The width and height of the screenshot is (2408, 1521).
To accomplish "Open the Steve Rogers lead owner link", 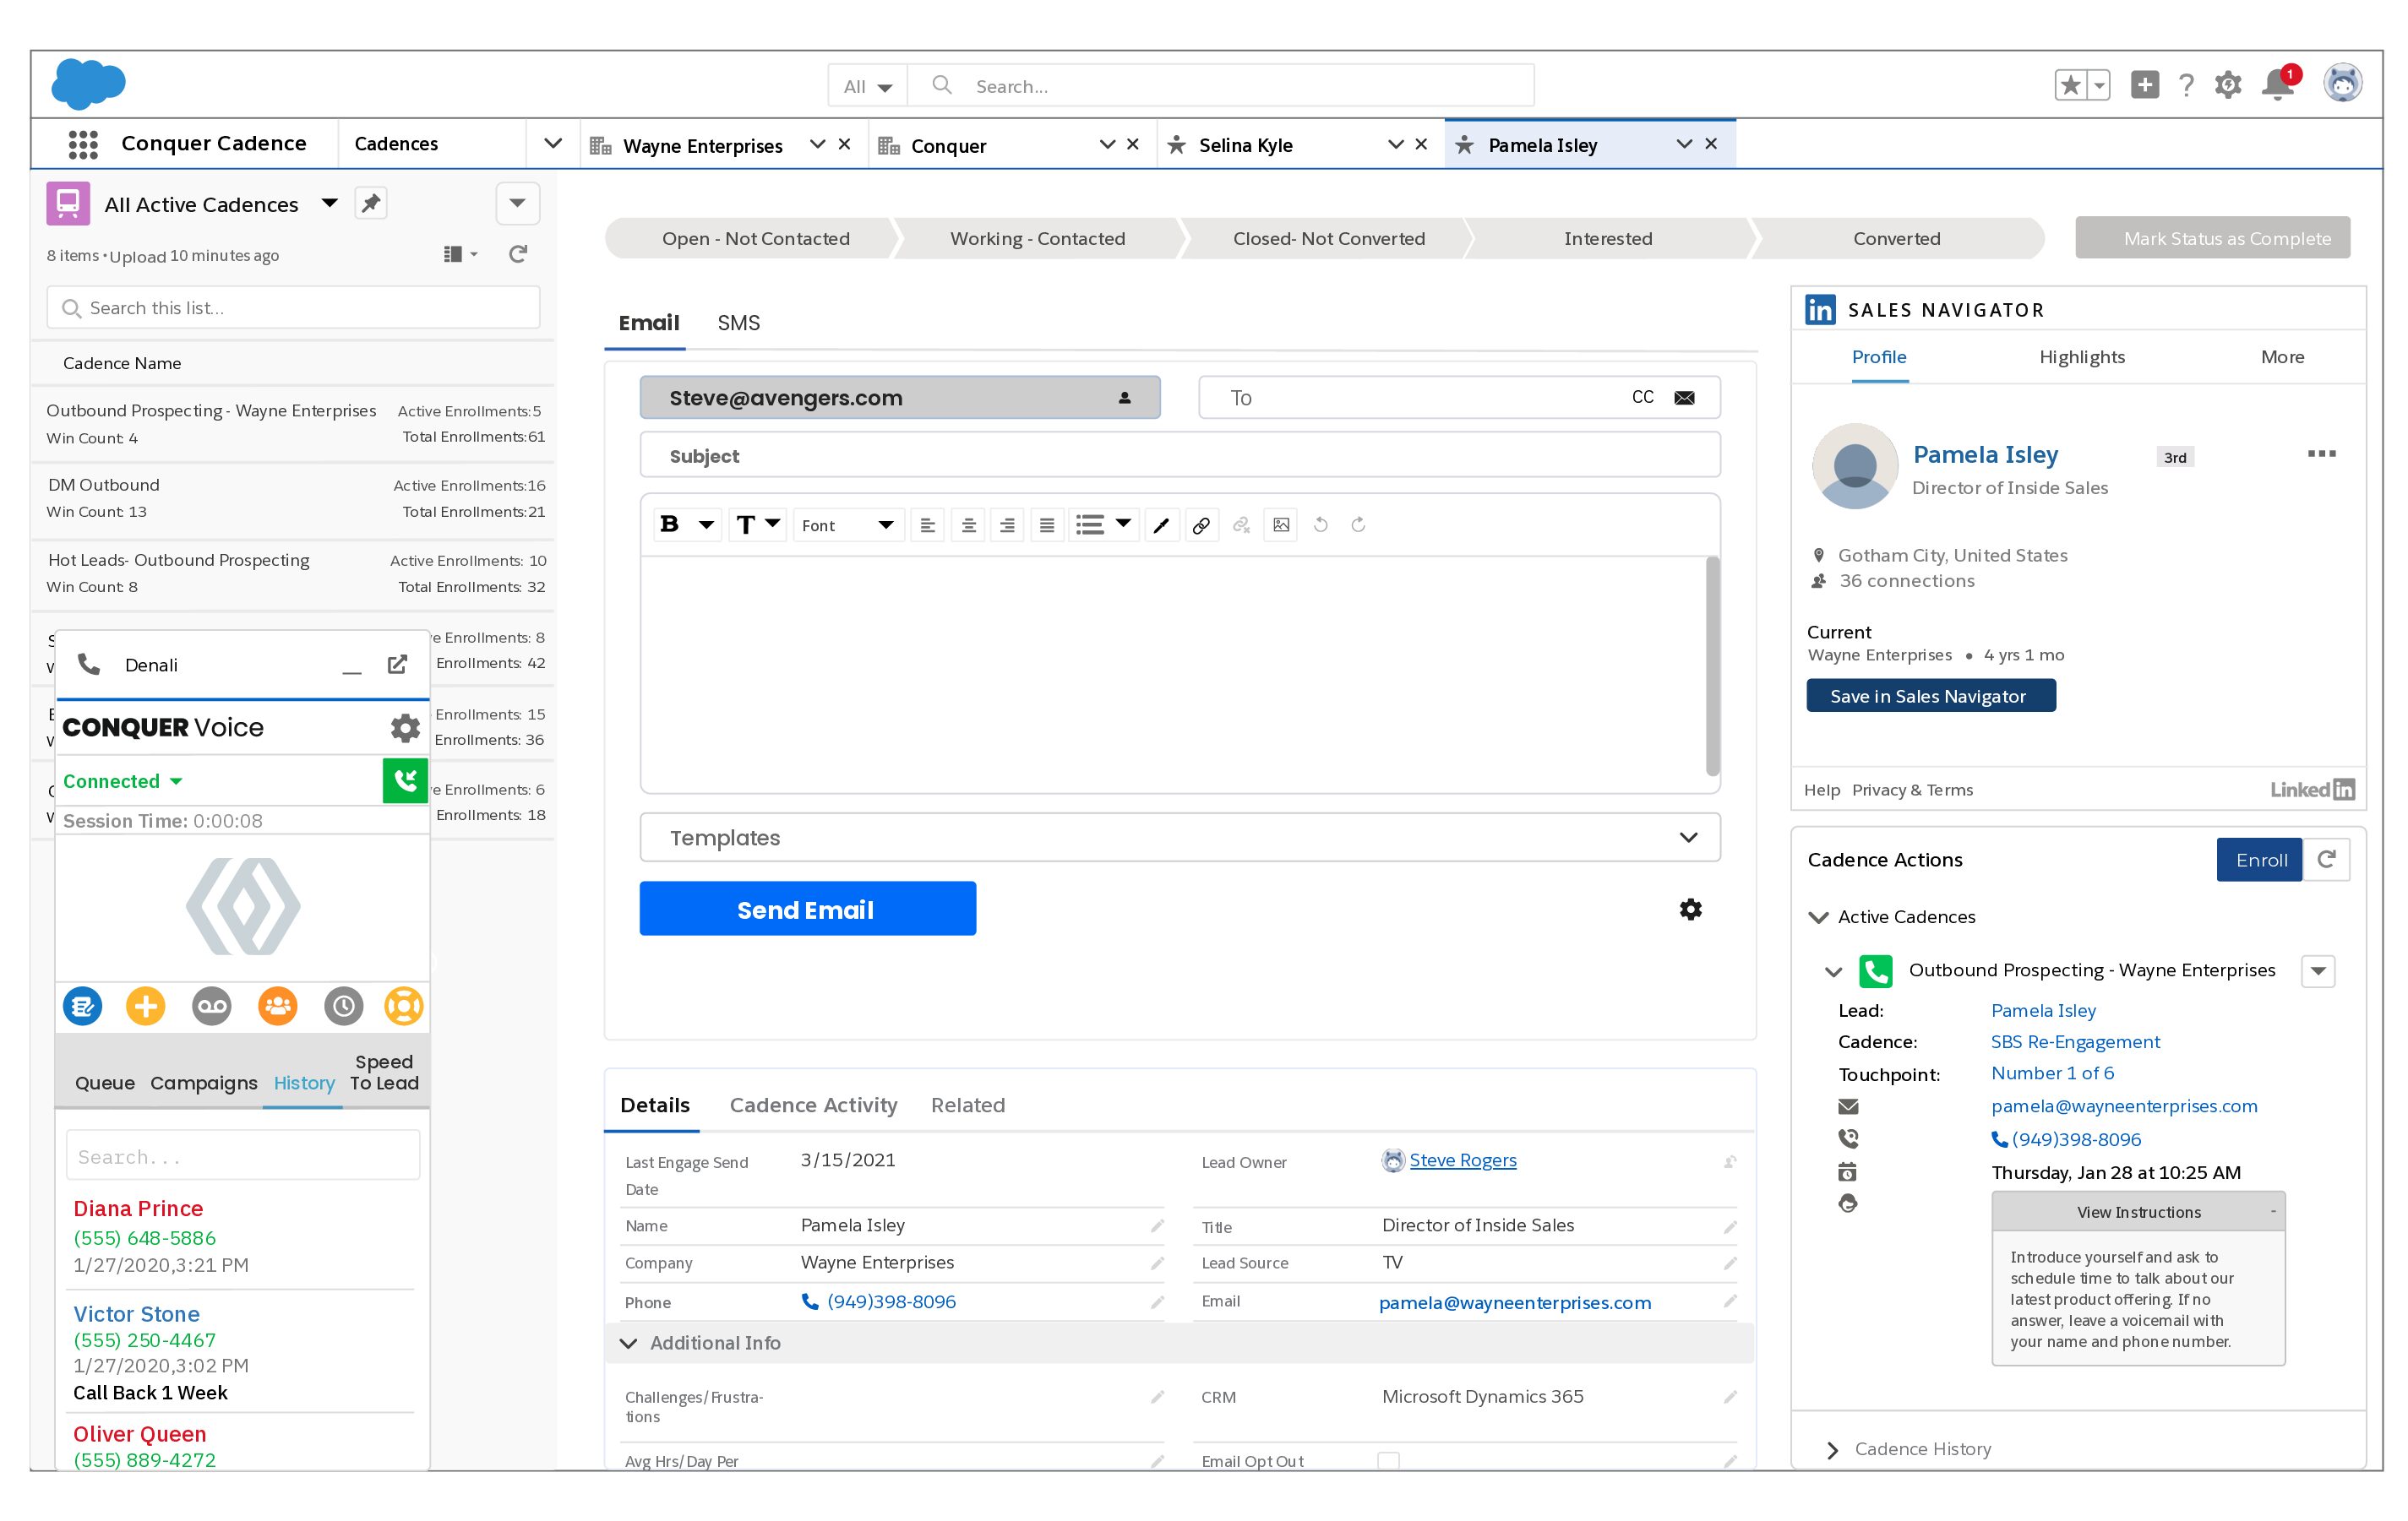I will tap(1462, 1160).
